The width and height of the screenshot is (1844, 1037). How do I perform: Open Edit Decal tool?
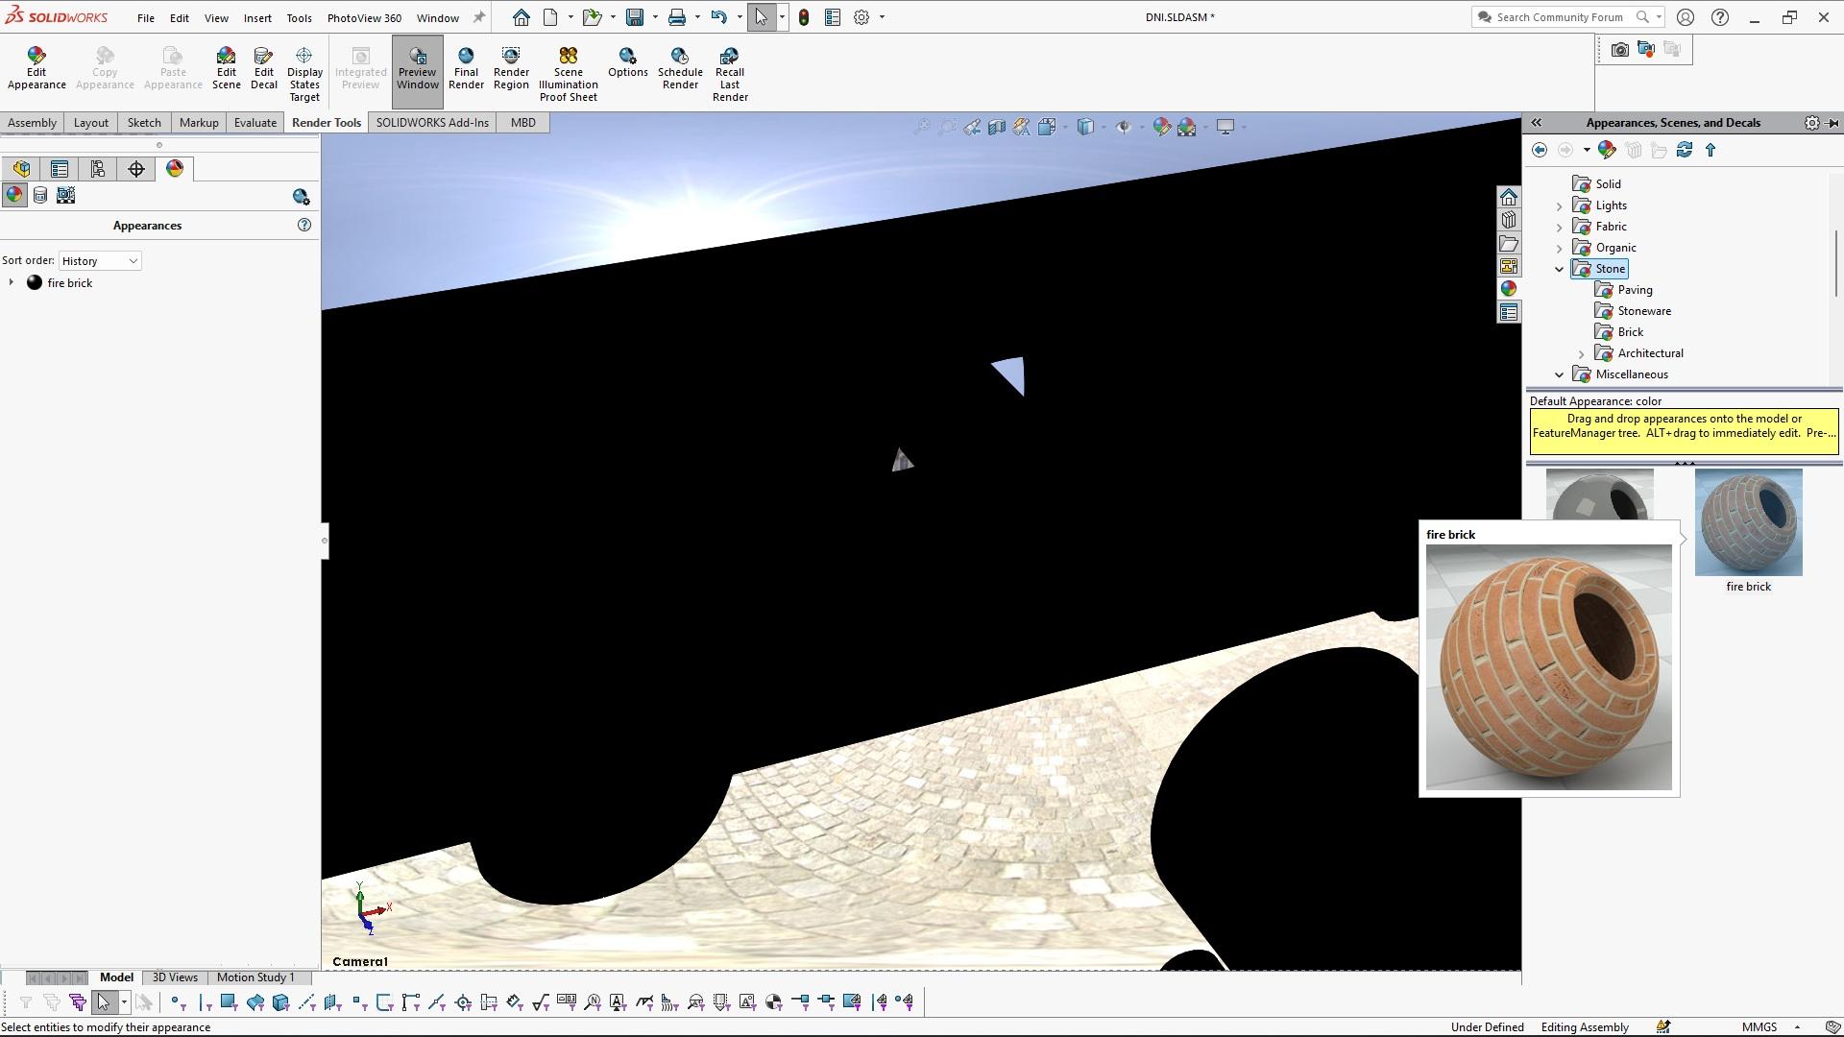coord(263,68)
